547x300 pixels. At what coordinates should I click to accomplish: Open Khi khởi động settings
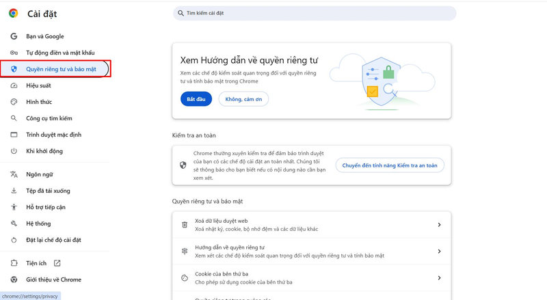(x=44, y=151)
